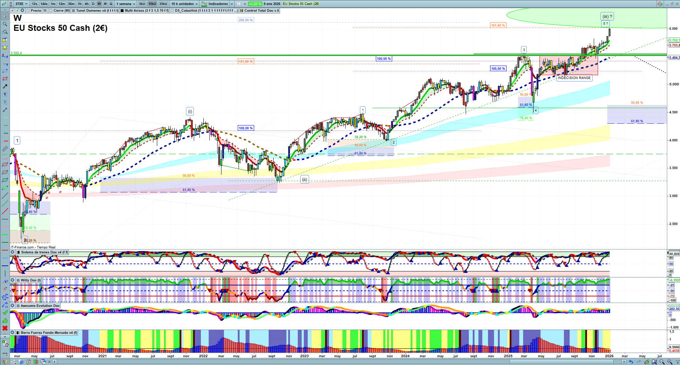Toggle the Cierre (W) checkbox
The height and width of the screenshot is (365, 680).
click(51, 11)
